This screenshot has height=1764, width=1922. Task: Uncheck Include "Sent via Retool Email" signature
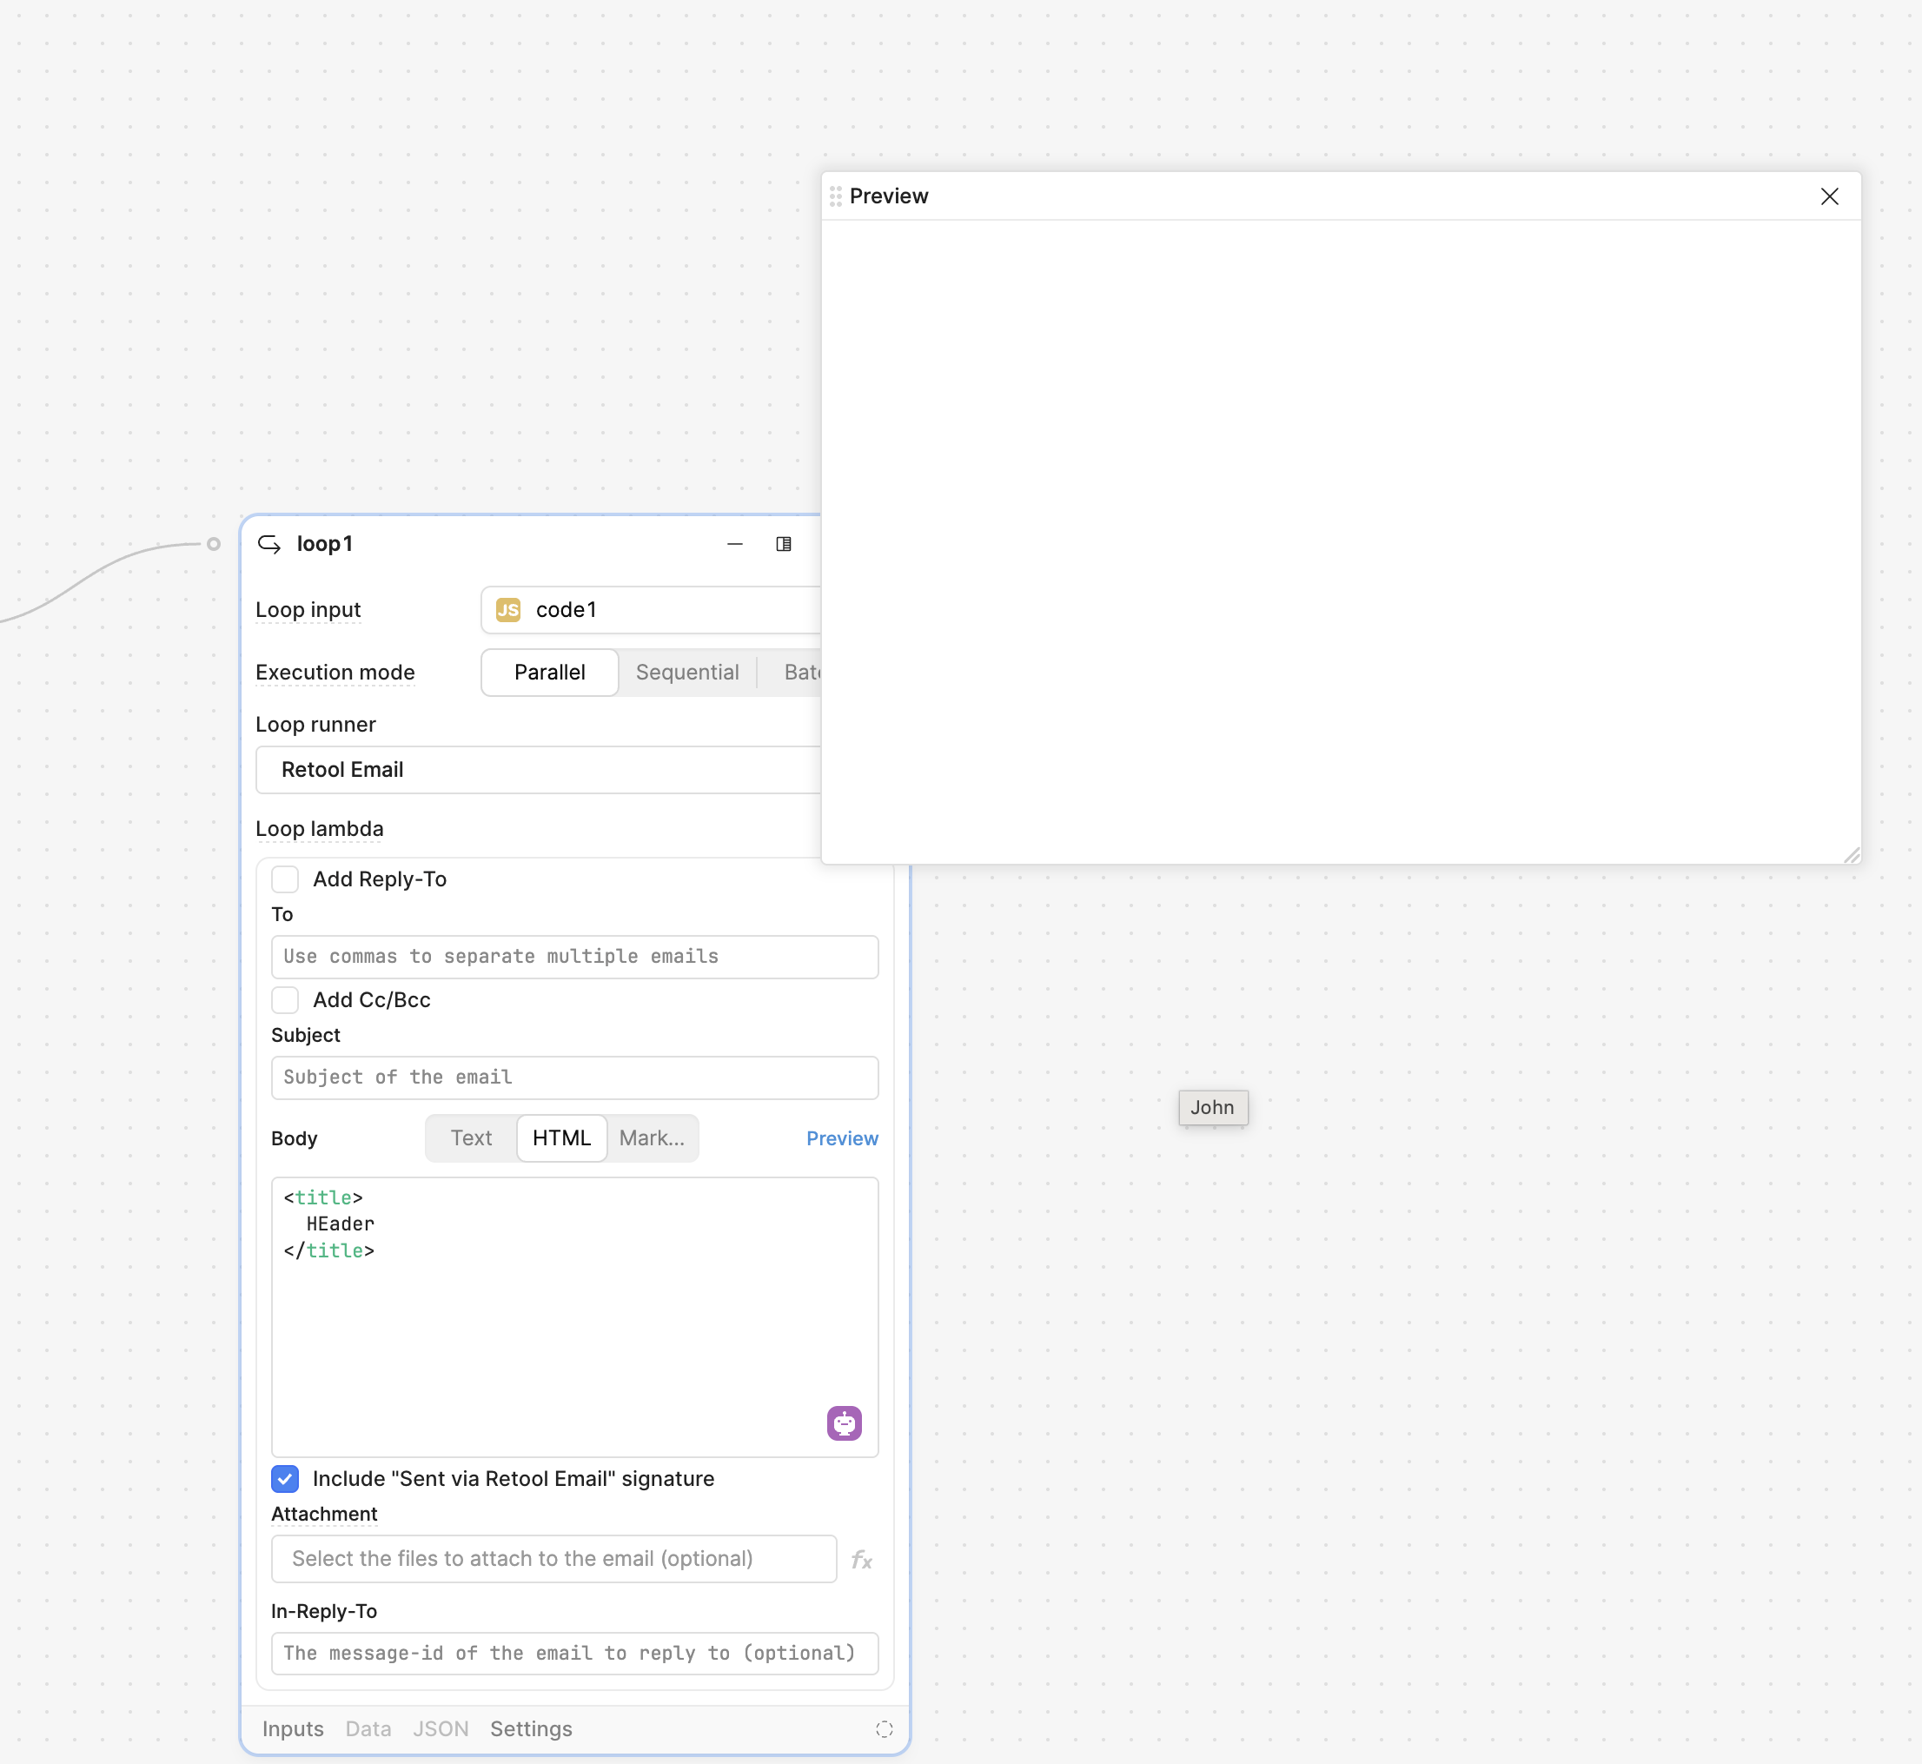pos(285,1479)
